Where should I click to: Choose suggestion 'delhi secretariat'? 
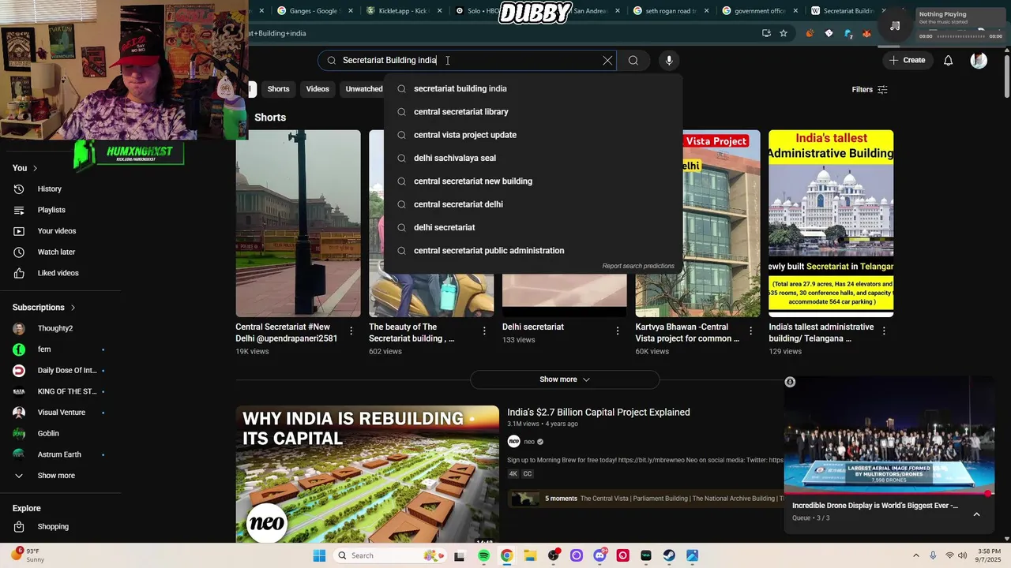tap(533, 227)
